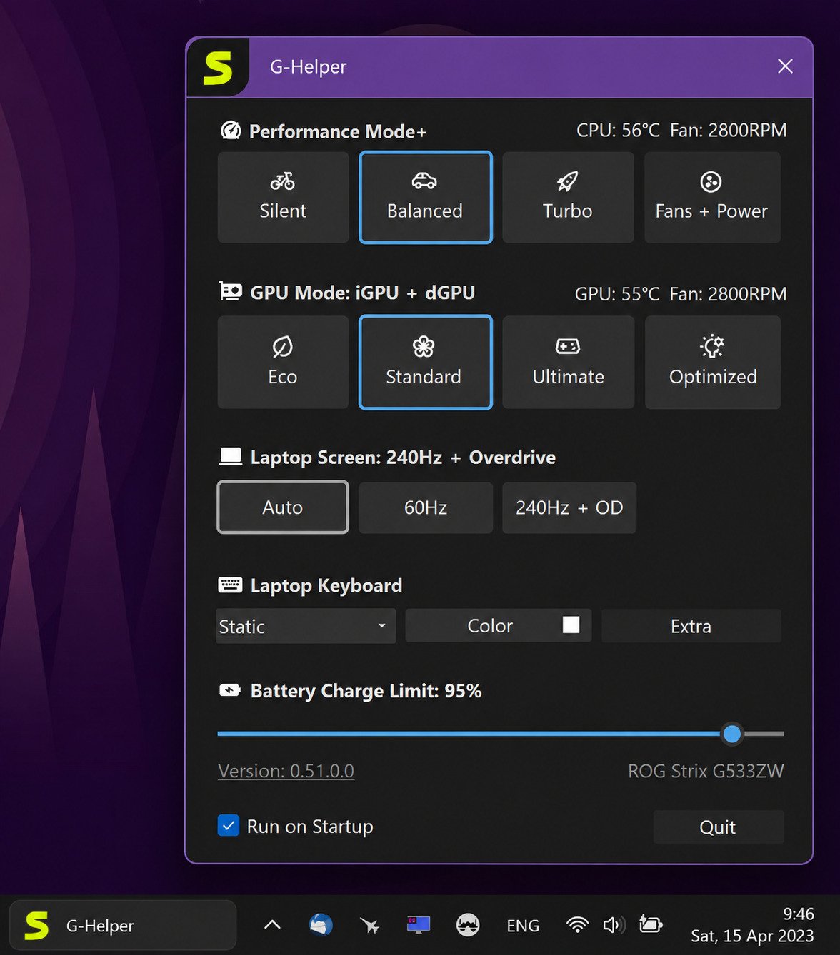The height and width of the screenshot is (955, 840).
Task: Click the G-Helper logo in title bar
Action: pyautogui.click(x=218, y=68)
